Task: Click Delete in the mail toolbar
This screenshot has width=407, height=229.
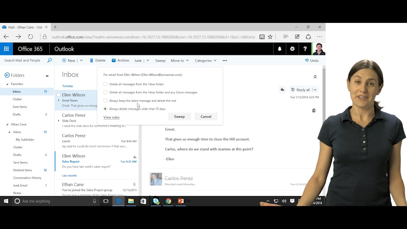Action: pos(98,60)
